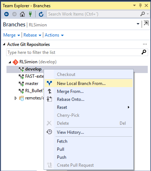
Task: Go to the Team Explorer Home icon
Action: tap(22, 14)
